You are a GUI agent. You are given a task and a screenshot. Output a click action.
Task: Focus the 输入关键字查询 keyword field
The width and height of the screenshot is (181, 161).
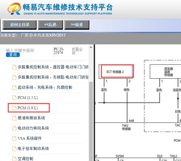(x=20, y=50)
